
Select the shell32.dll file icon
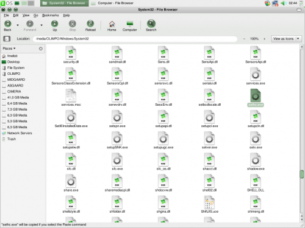(x=209, y=181)
